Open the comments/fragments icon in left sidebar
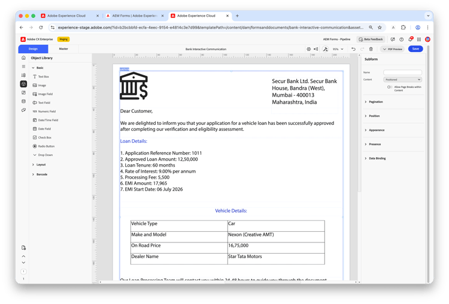449x304 pixels. click(23, 110)
